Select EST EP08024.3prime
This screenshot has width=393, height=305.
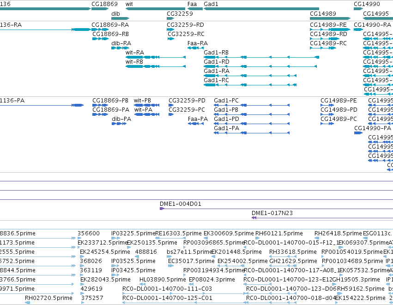coord(191,284)
